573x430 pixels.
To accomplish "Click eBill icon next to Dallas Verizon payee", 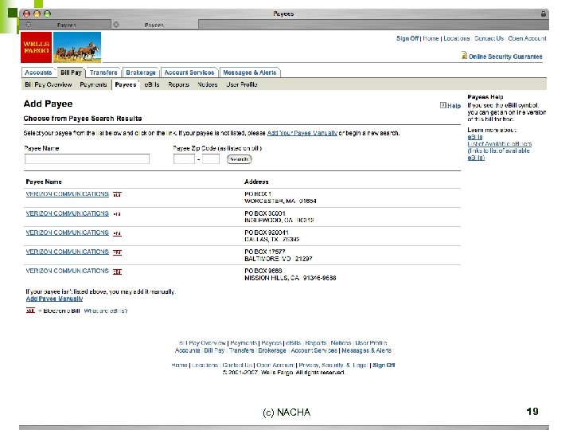I will tap(117, 233).
